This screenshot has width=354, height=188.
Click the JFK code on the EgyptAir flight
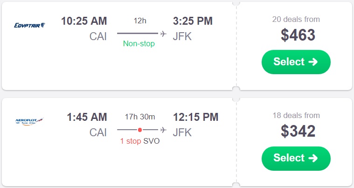[182, 37]
